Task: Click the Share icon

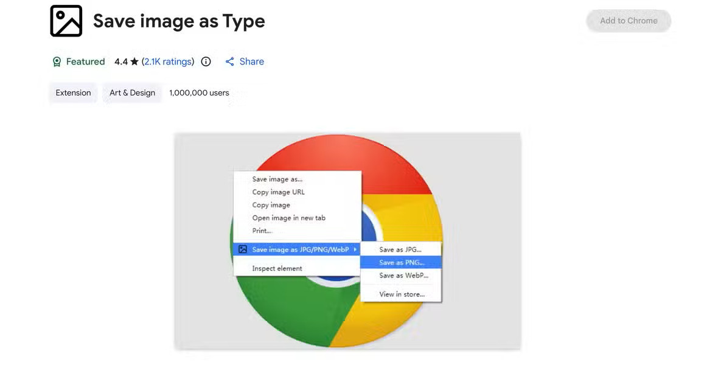Action: click(229, 61)
